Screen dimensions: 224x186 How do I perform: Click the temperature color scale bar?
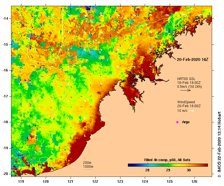click(x=168, y=165)
